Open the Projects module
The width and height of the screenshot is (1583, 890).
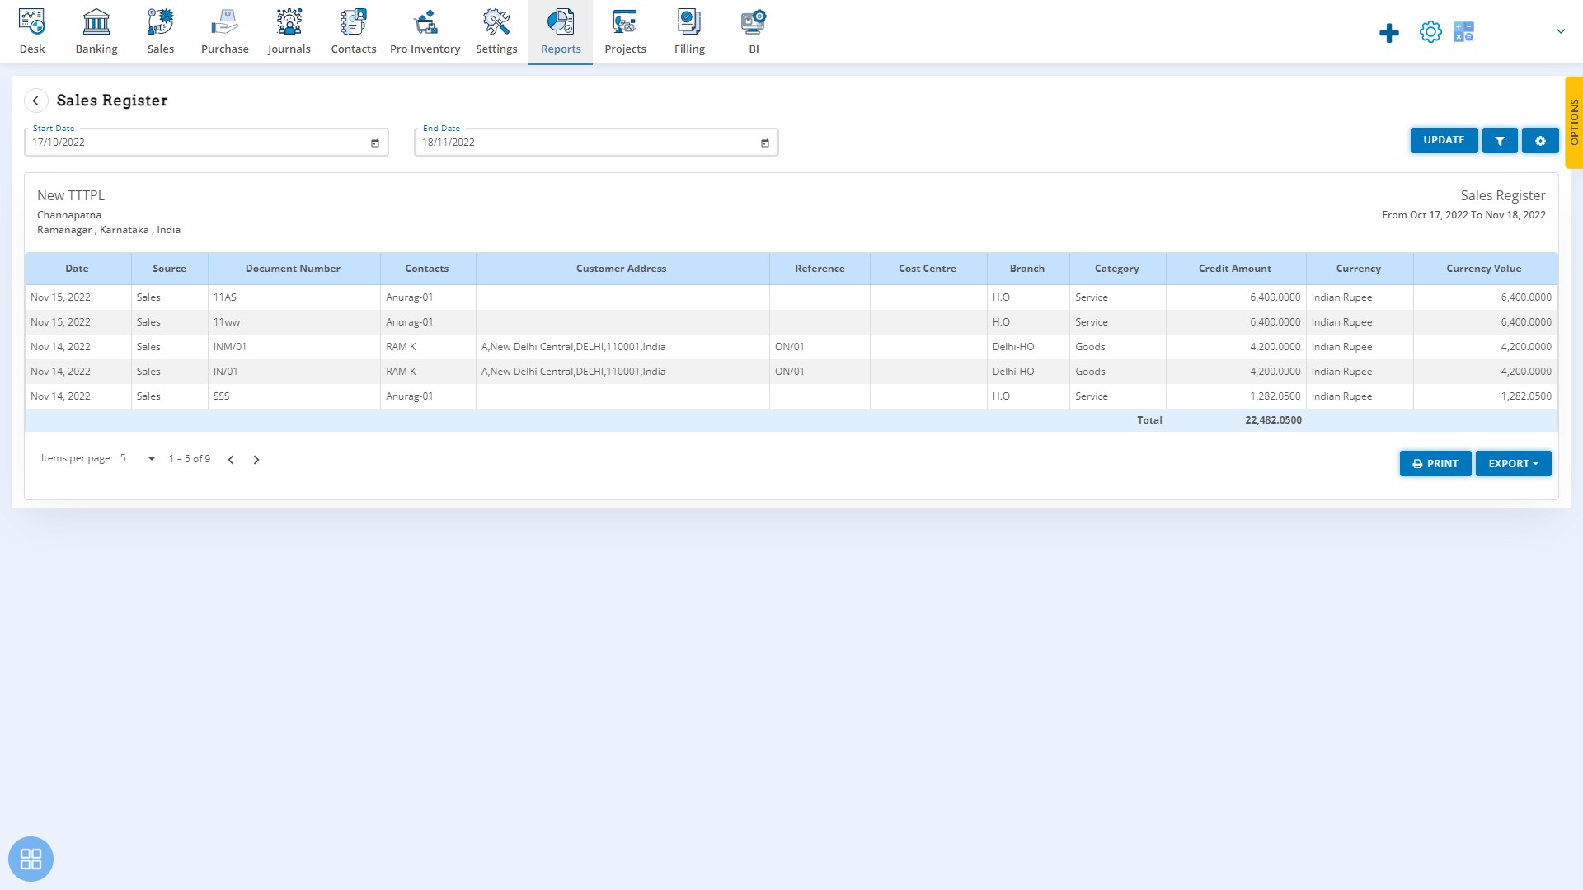625,30
